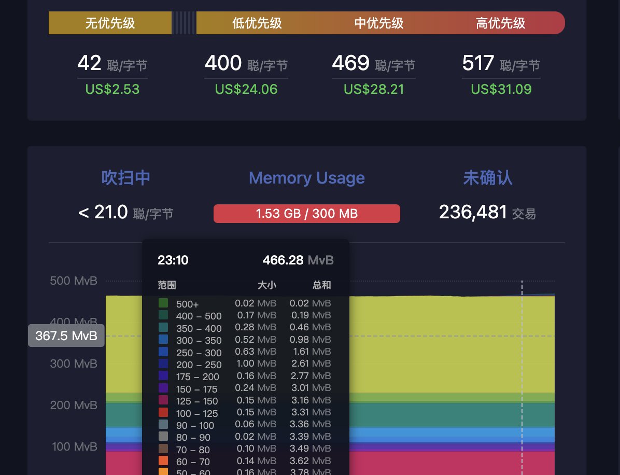Click the 1.00 MvB size value
620x475 pixels.
coord(256,364)
